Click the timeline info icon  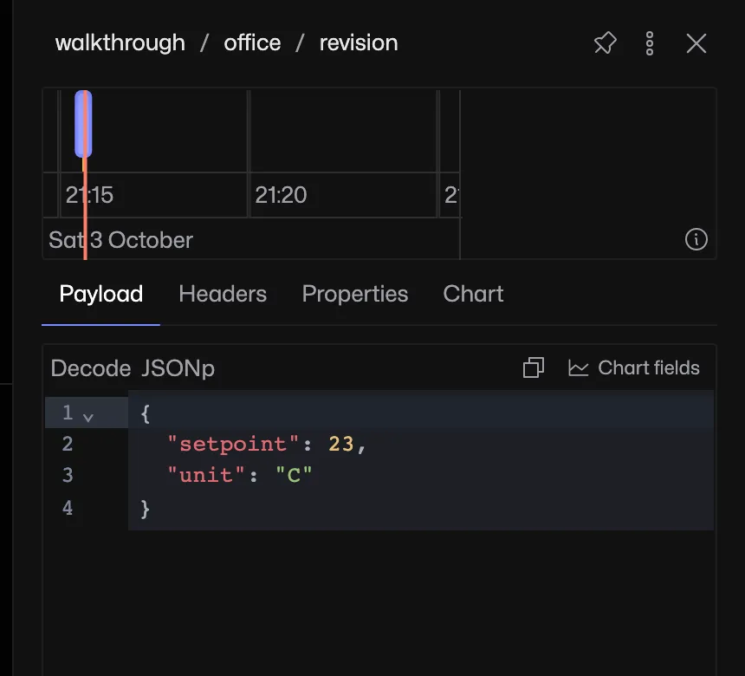(x=696, y=239)
